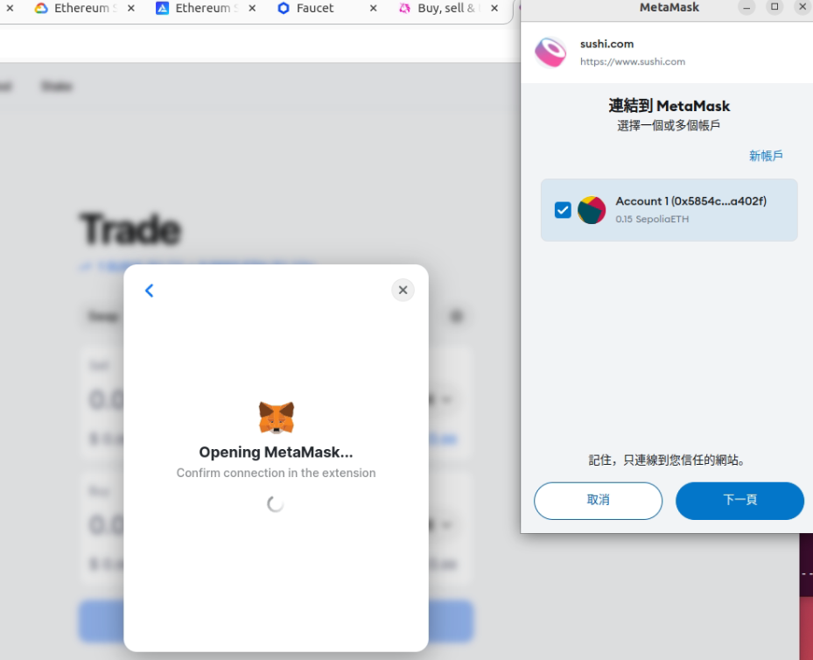Screen dimensions: 813x660
Task: Click the MetaMask fox logo
Action: (x=277, y=418)
